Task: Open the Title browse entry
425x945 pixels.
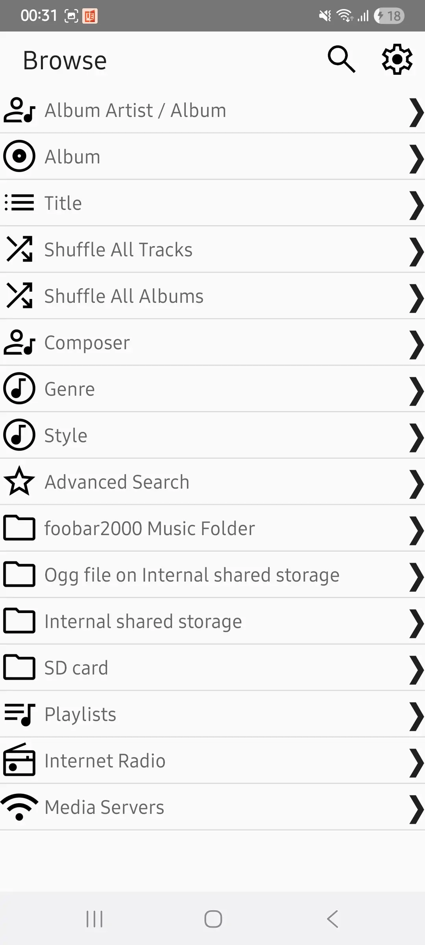Action: pos(63,203)
